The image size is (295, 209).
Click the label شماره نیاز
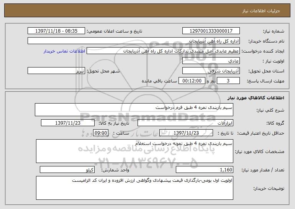point(274,31)
